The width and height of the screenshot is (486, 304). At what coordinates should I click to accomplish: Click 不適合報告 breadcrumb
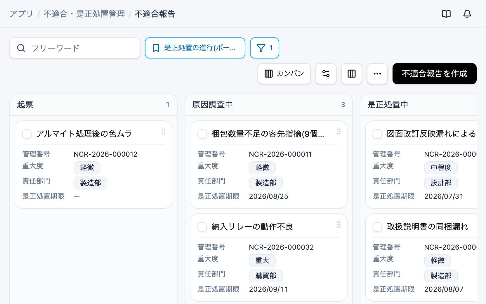[155, 14]
